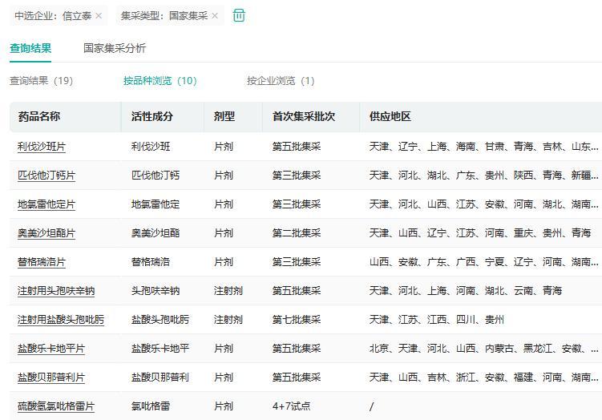Select the 盐酸头孢吡肟 active ingredient cell
The width and height of the screenshot is (602, 420).
coord(160,320)
